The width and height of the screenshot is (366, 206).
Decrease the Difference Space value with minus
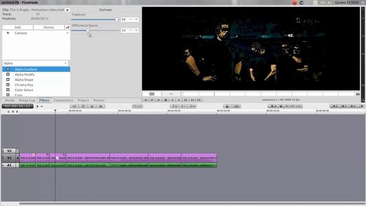131,30
